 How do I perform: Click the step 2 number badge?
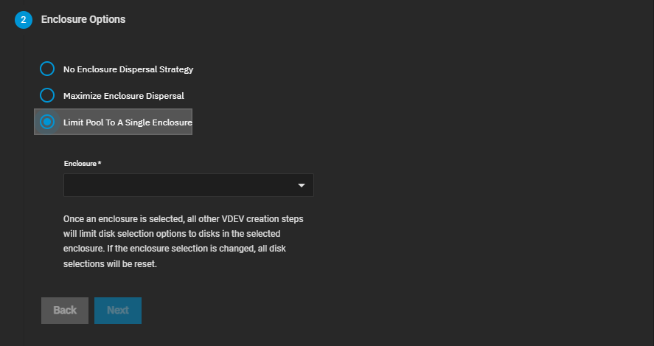click(x=23, y=20)
